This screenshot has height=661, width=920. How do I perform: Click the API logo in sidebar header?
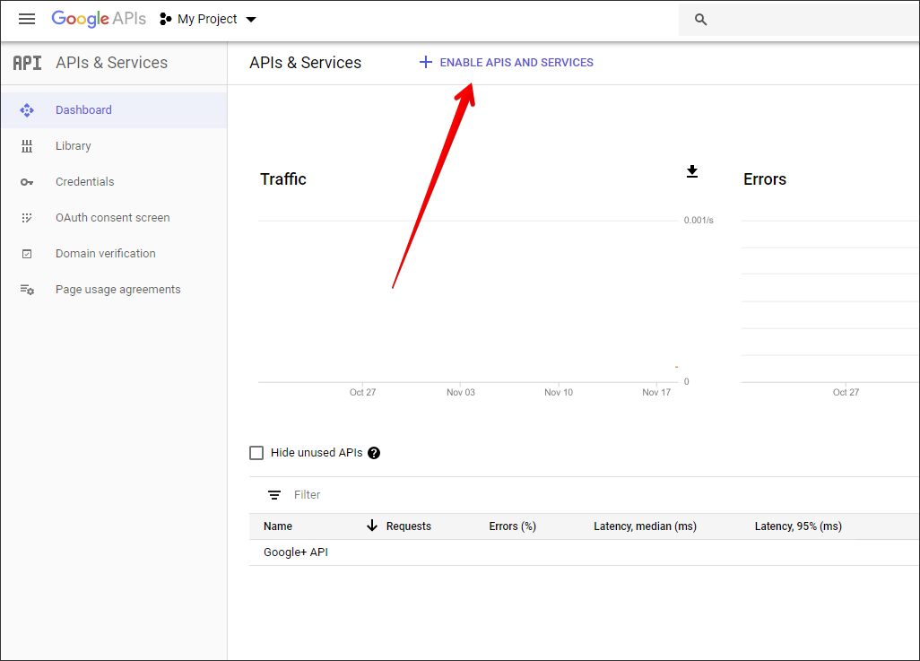28,63
